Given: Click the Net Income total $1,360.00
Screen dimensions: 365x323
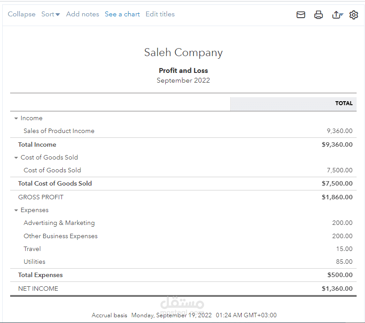Looking at the screenshot, I should click(x=337, y=289).
